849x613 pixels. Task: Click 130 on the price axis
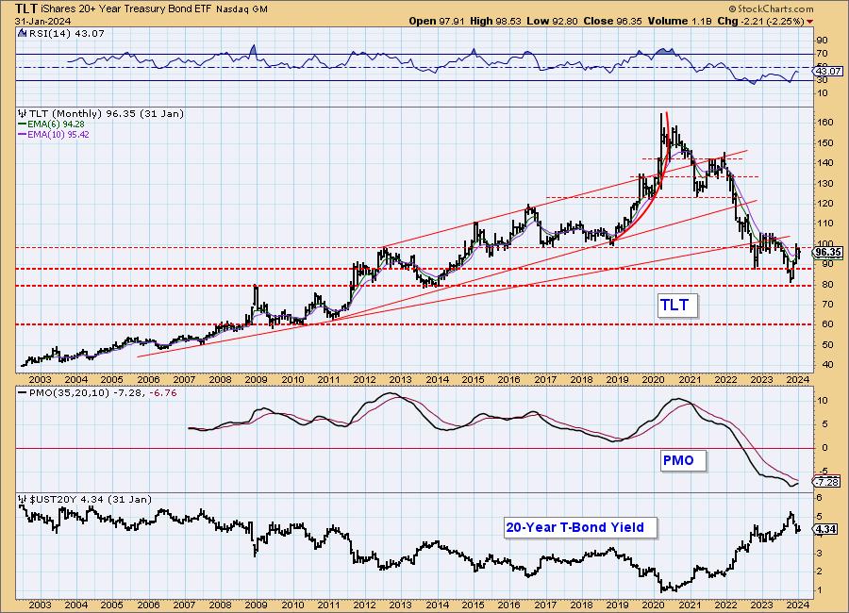825,184
